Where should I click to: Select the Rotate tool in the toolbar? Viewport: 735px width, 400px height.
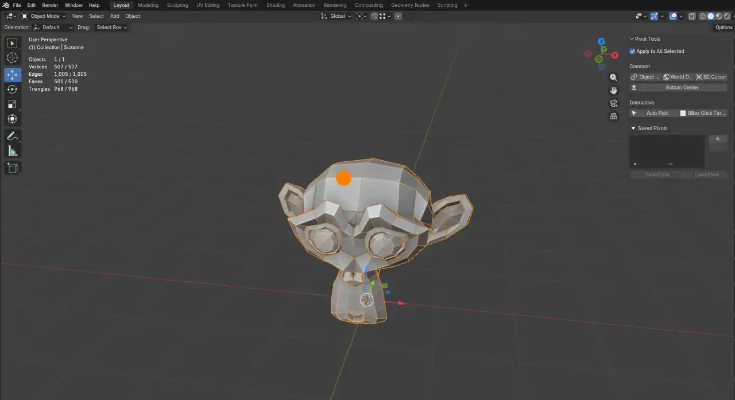pos(12,90)
